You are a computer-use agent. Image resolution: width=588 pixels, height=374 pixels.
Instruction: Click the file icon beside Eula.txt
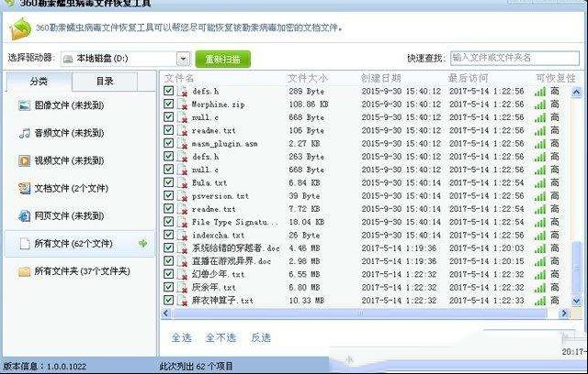tap(182, 183)
